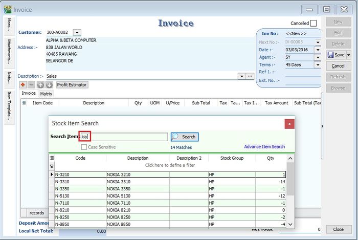Screen dimensions: 358x240
Task: Tick the Cancelled checkbox
Action: (313, 23)
